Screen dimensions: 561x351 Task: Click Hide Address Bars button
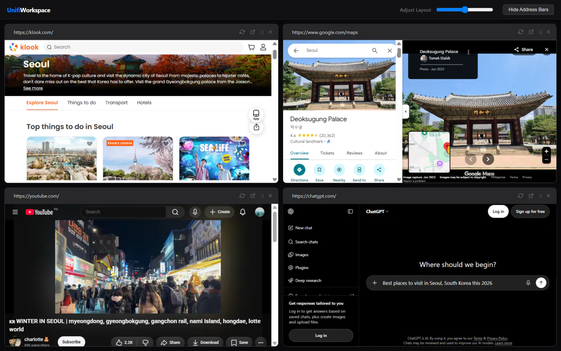(528, 10)
